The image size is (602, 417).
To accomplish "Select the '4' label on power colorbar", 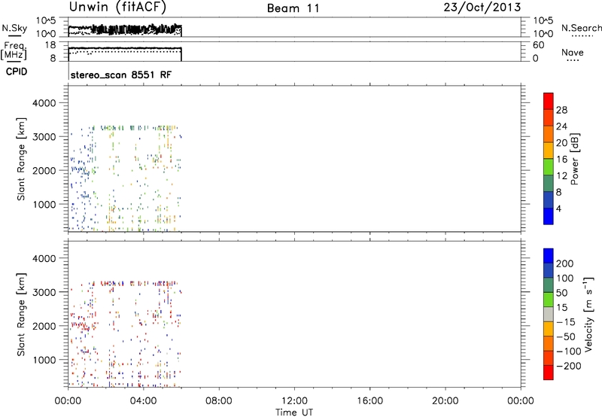I will pyautogui.click(x=559, y=208).
